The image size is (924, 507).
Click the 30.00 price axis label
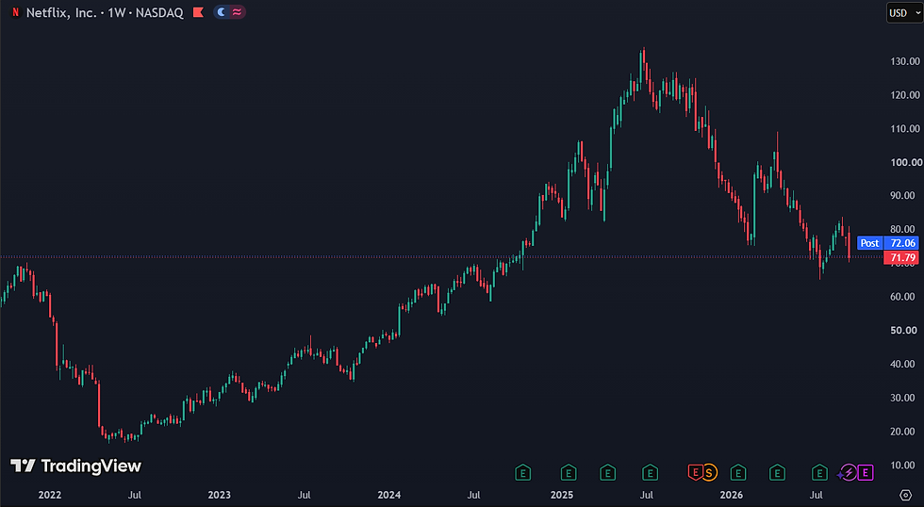pos(902,398)
